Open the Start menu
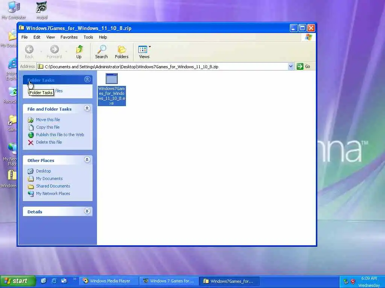This screenshot has height=288, width=385. coord(18,281)
